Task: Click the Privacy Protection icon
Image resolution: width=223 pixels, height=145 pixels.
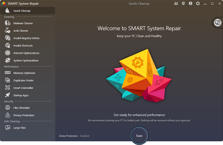Action: coord(8,115)
